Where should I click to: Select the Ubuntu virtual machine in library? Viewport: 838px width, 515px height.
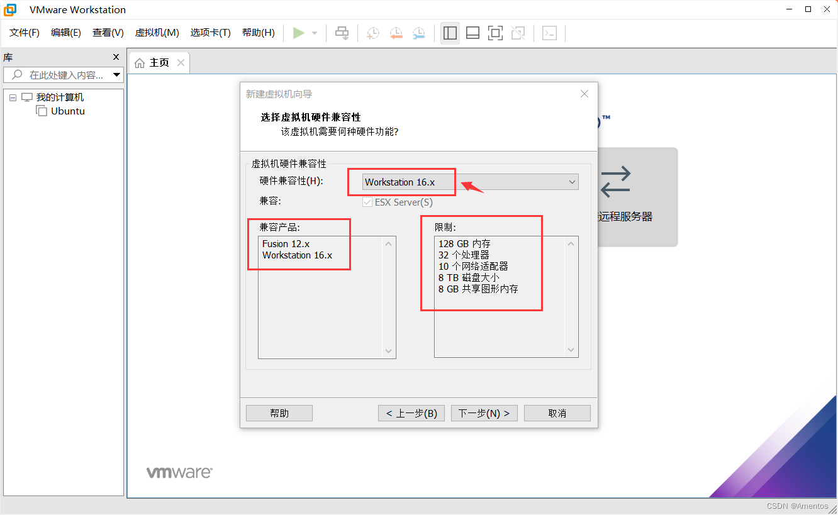click(x=67, y=111)
